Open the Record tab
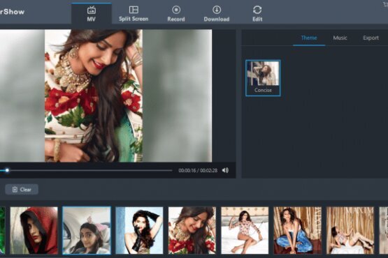 [176, 14]
